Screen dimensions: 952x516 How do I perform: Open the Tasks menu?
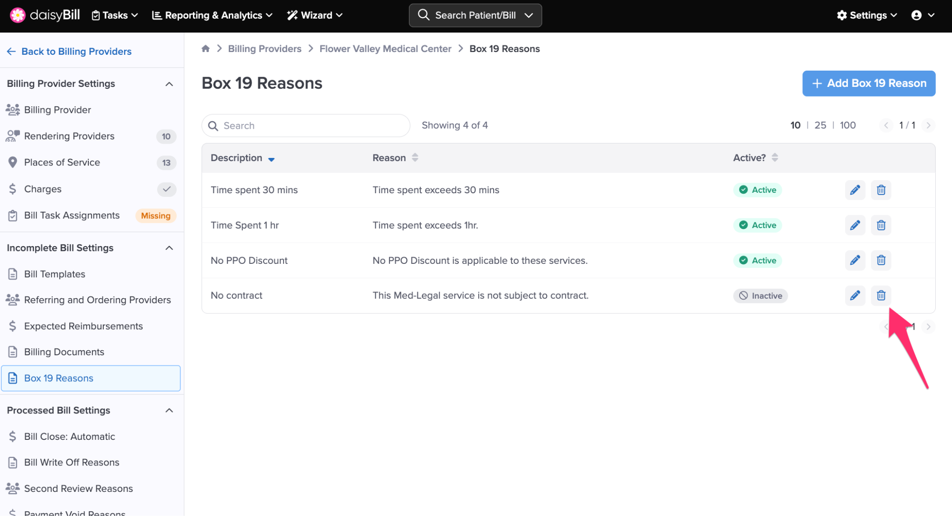[x=115, y=15]
